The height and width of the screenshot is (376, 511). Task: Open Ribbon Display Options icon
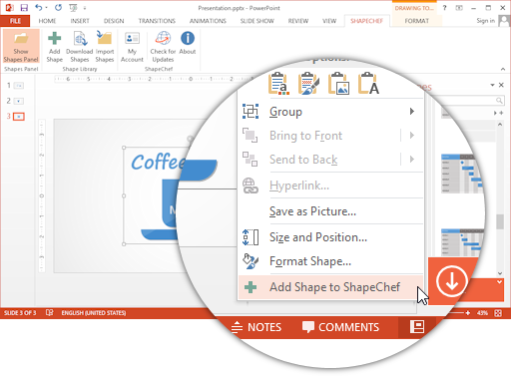459,8
